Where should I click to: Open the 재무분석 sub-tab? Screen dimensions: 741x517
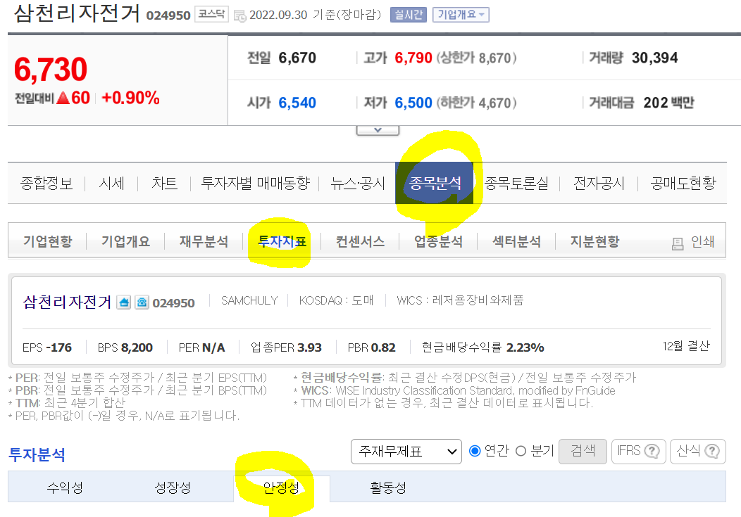pos(204,241)
